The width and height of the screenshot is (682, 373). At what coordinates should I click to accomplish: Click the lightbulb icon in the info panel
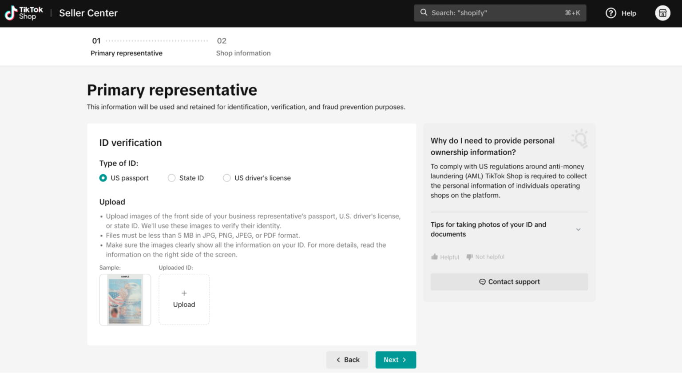(579, 139)
